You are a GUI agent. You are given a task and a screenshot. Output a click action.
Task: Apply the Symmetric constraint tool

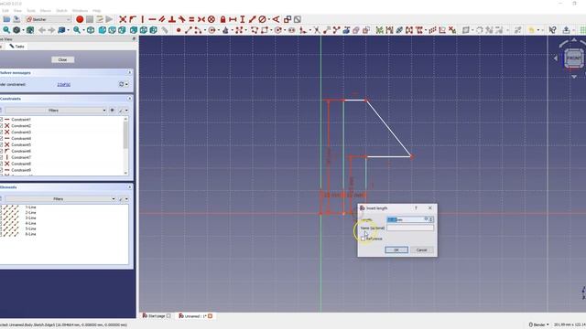point(201,19)
